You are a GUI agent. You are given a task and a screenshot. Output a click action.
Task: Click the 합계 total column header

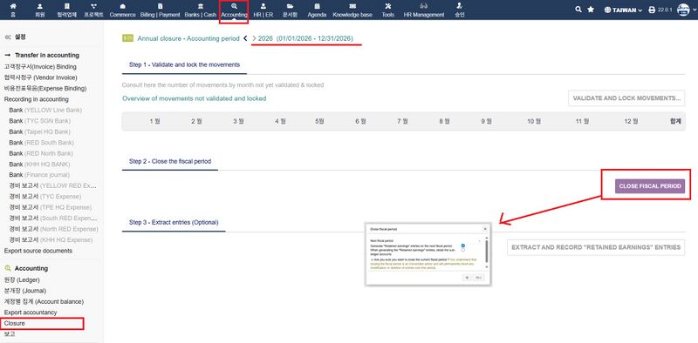coord(675,121)
